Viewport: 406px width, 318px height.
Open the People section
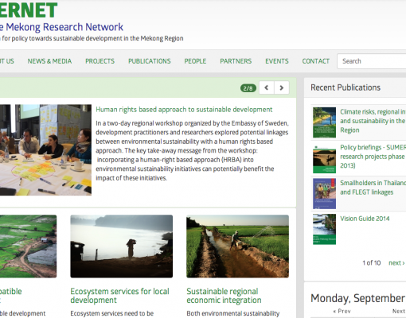coord(195,61)
